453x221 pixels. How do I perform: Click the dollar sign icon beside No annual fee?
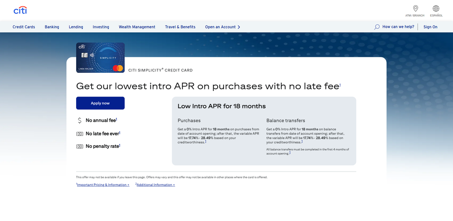[x=80, y=120]
